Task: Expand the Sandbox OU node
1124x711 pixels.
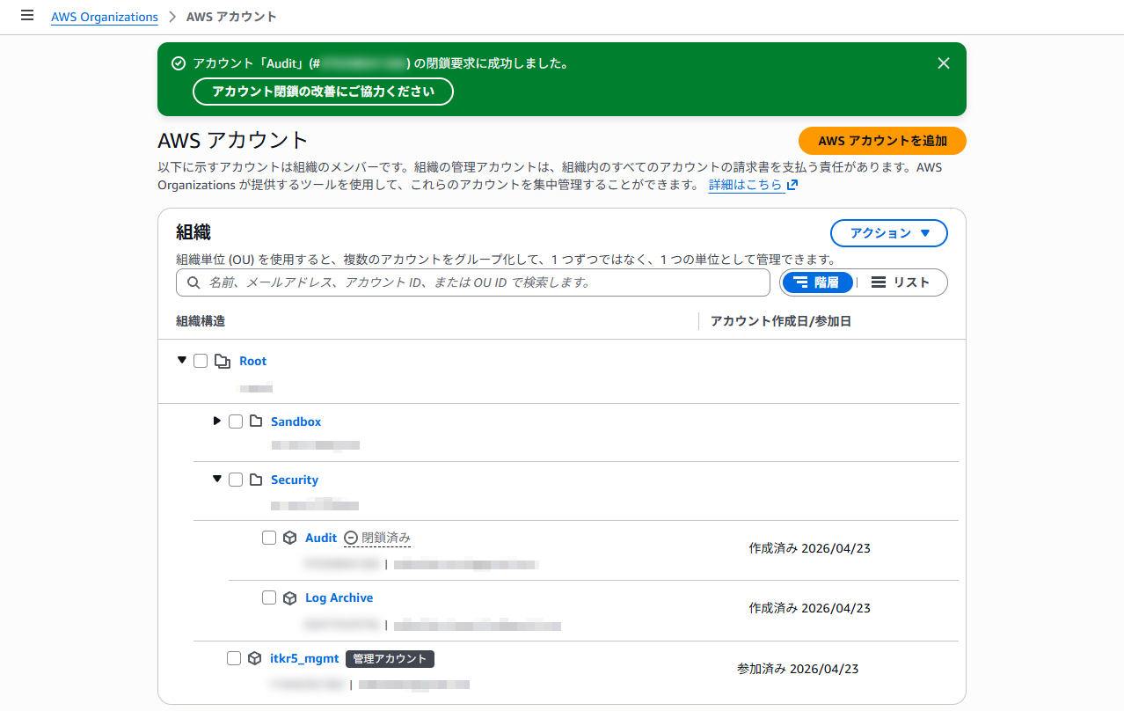Action: coord(217,421)
